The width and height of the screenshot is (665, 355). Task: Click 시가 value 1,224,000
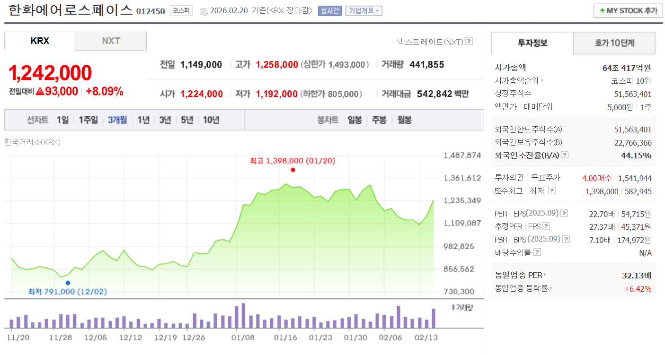pos(202,94)
